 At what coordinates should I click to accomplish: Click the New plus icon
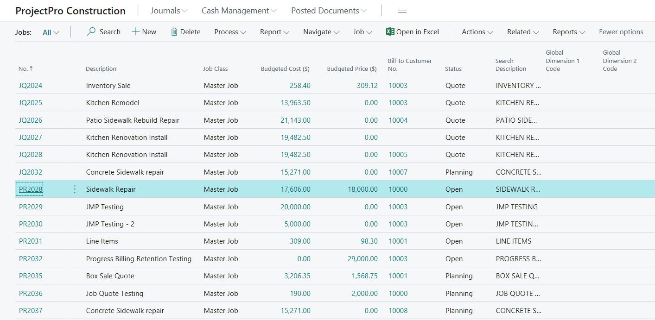click(x=136, y=31)
